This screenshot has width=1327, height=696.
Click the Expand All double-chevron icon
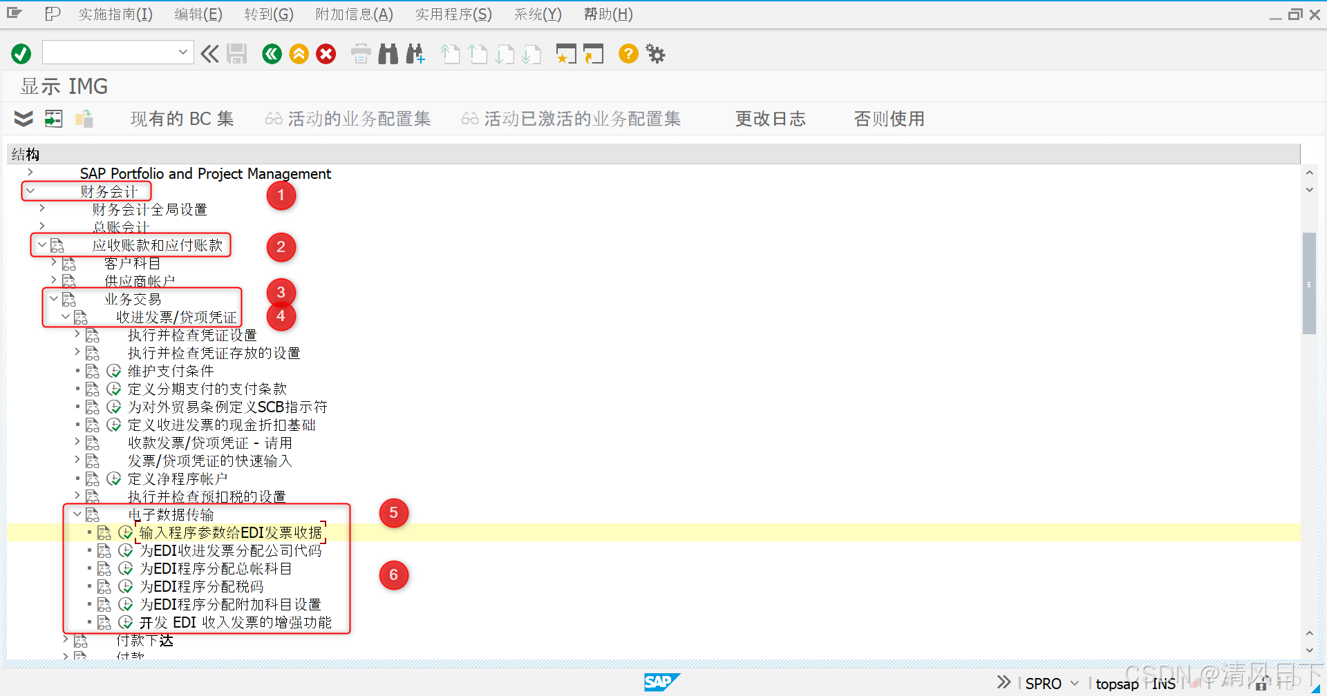pos(23,119)
